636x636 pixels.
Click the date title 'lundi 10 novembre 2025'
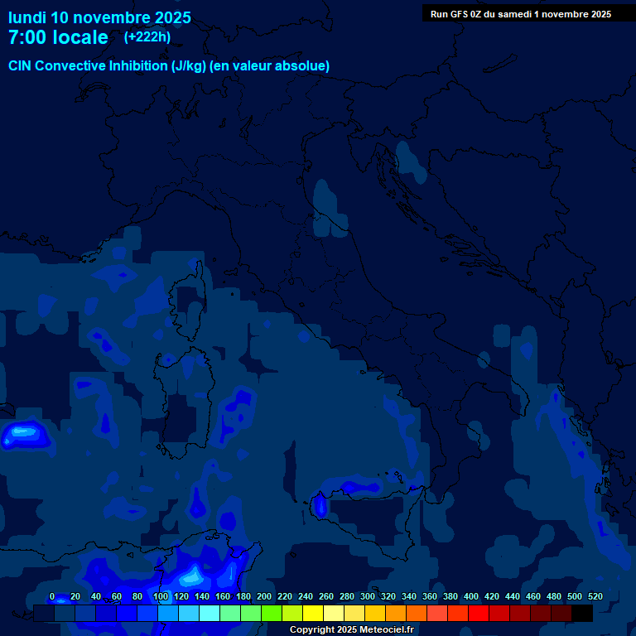click(x=99, y=17)
